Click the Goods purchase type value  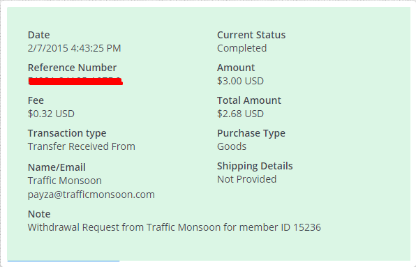click(x=232, y=146)
